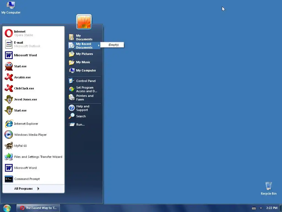This screenshot has height=212, width=282.
Task: Open Search magnifier icon
Action: click(x=72, y=116)
